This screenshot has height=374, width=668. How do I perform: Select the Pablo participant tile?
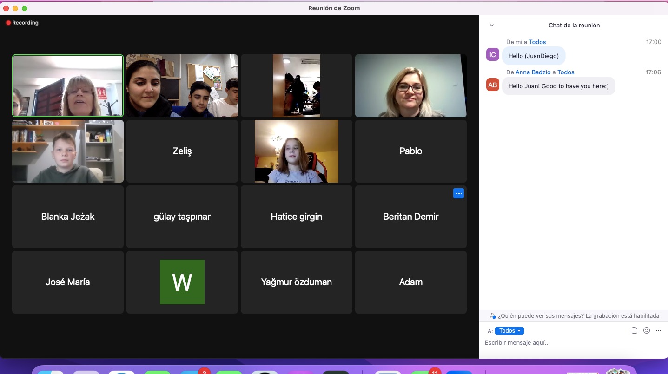411,151
